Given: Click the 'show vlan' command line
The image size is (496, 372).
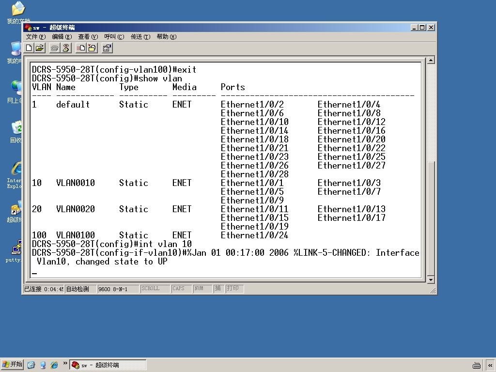Looking at the screenshot, I should 107,78.
